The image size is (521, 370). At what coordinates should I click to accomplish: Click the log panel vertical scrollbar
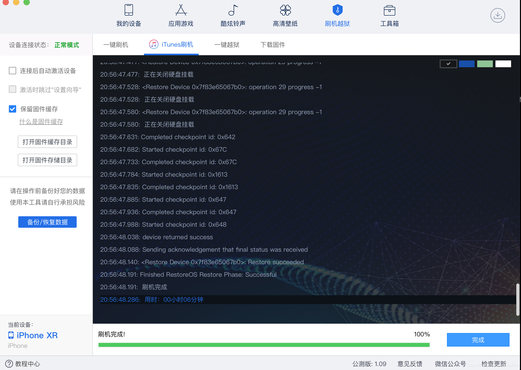tap(518, 300)
